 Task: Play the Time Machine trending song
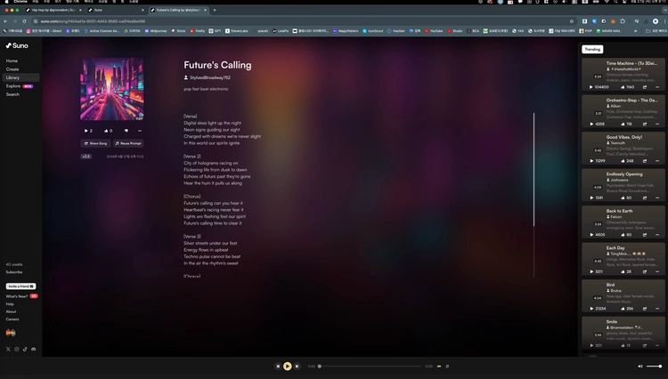pyautogui.click(x=591, y=87)
